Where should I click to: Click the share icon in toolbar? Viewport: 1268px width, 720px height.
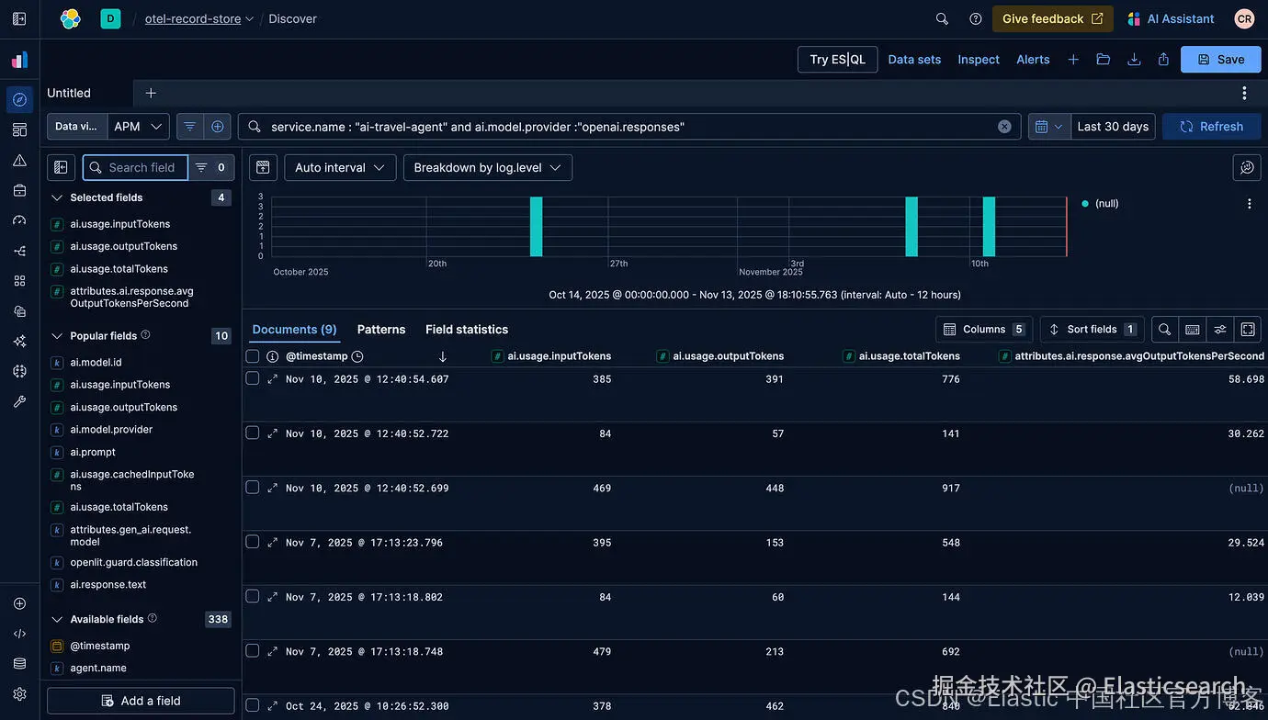pos(1163,60)
